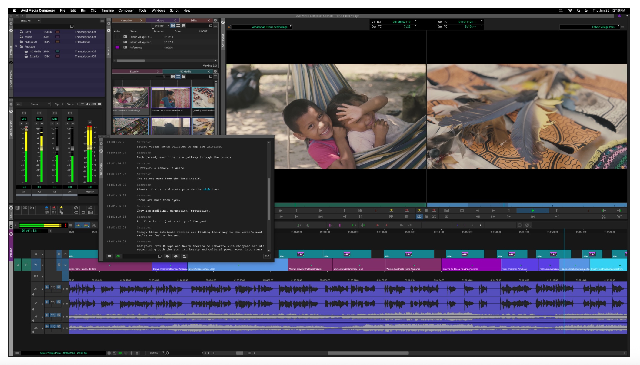Click the scissors Add Edit icon in timeline toolbar
640x365 pixels.
coord(94,225)
